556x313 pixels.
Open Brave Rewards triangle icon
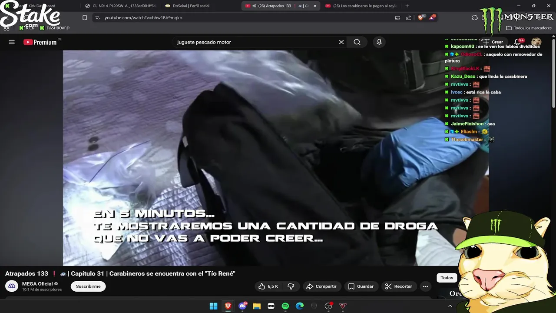(x=432, y=18)
